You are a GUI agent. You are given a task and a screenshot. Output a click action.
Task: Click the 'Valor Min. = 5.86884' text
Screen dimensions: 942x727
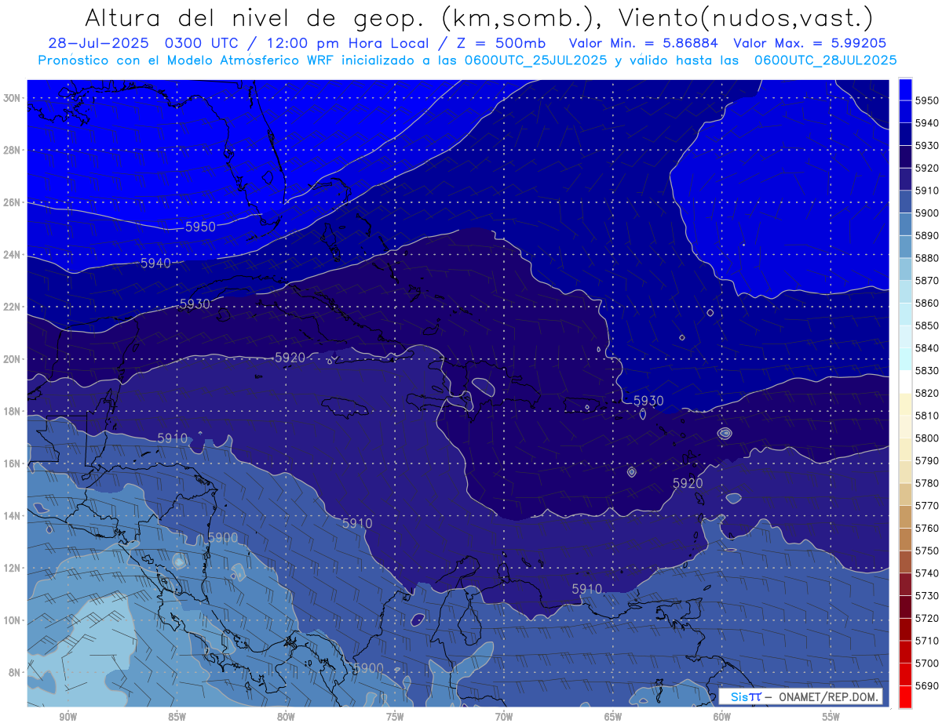643,43
